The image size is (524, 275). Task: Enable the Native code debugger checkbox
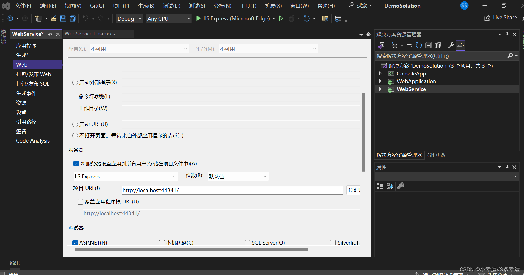click(x=162, y=243)
